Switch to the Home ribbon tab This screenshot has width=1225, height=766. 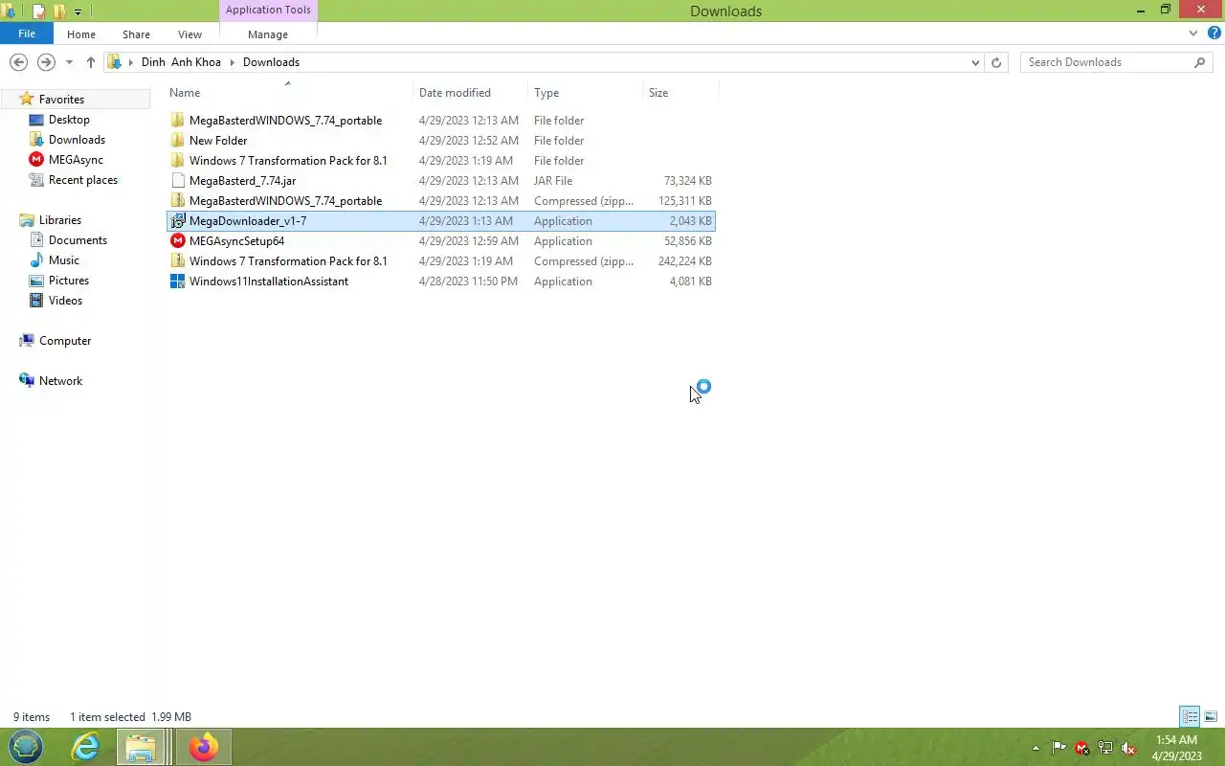tap(81, 34)
